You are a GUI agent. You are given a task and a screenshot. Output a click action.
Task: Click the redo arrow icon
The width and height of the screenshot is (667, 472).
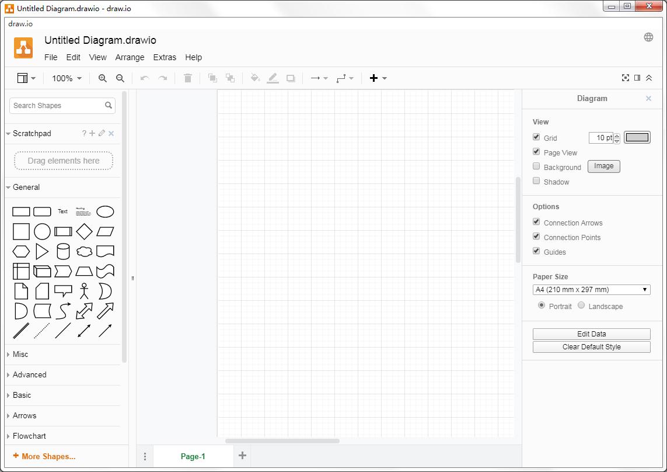pos(162,78)
